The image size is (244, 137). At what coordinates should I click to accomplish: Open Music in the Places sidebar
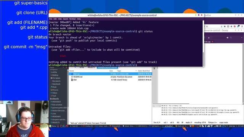coord(54,87)
